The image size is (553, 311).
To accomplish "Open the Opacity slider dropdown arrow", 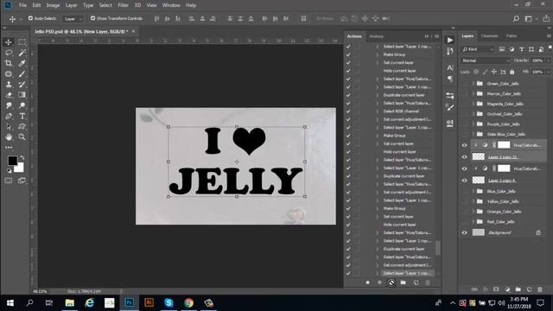I will pyautogui.click(x=549, y=60).
